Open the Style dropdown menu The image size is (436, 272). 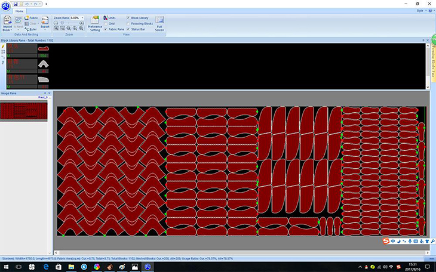[421, 11]
